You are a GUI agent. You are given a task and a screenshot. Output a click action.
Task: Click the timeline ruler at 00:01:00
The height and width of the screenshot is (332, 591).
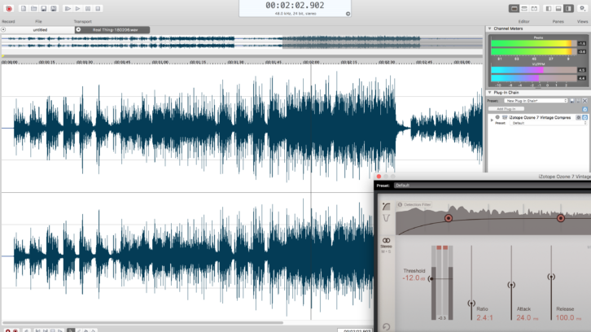(160, 62)
